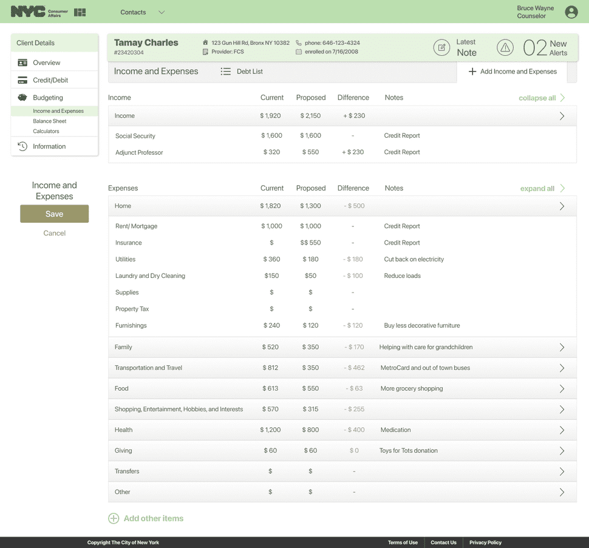589x548 pixels.
Task: Click Latest Note label
Action: coord(466,48)
